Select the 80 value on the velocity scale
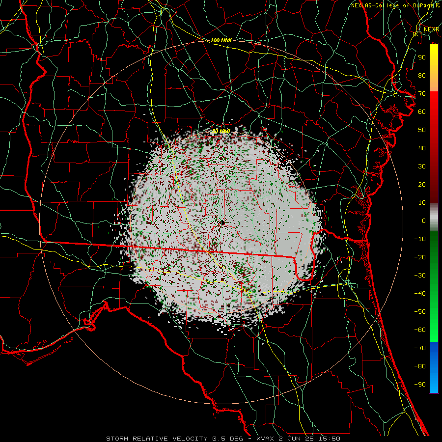Screen dimensions: 442x442 coord(422,75)
